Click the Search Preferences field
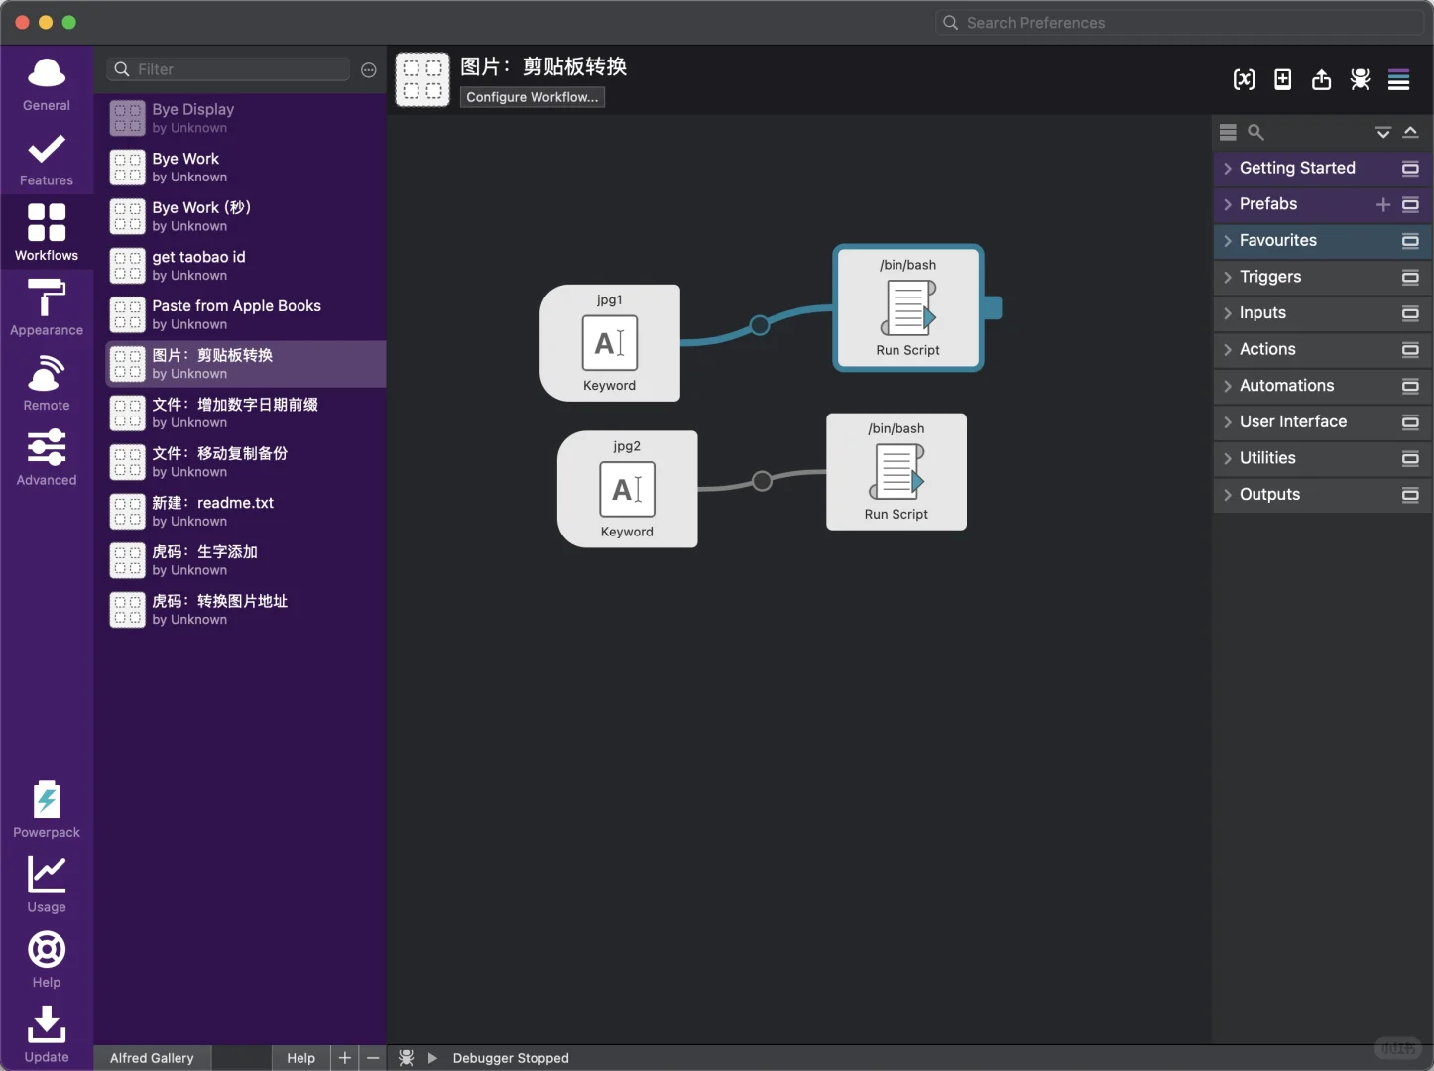 coord(1180,23)
